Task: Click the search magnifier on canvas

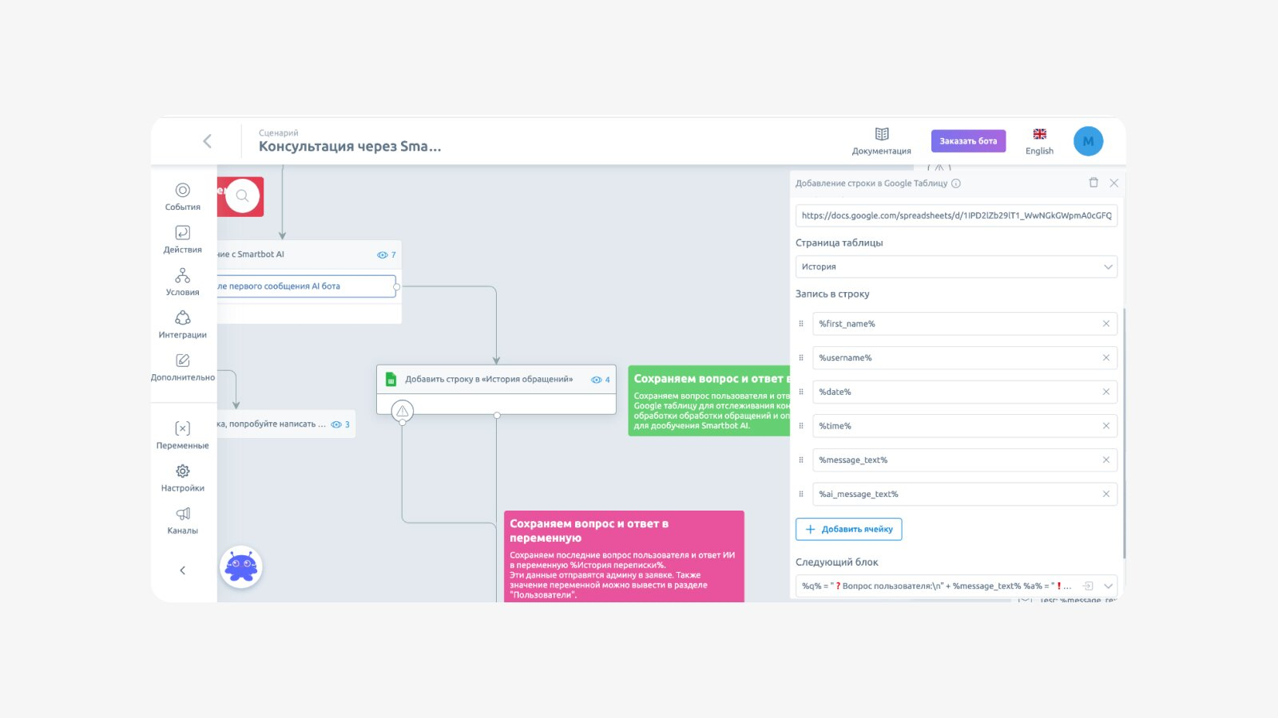Action: [242, 195]
